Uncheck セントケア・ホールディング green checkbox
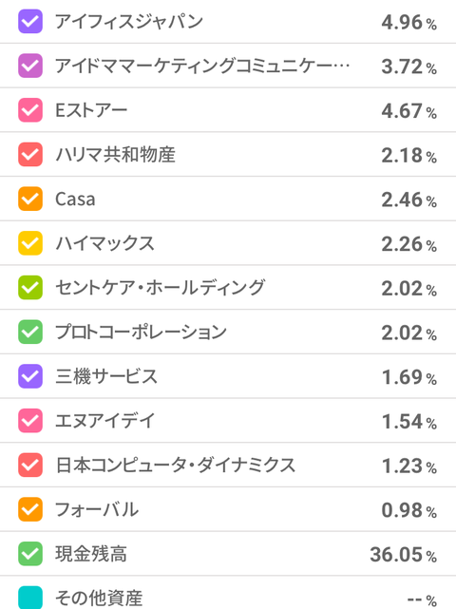The width and height of the screenshot is (456, 609). [x=30, y=288]
